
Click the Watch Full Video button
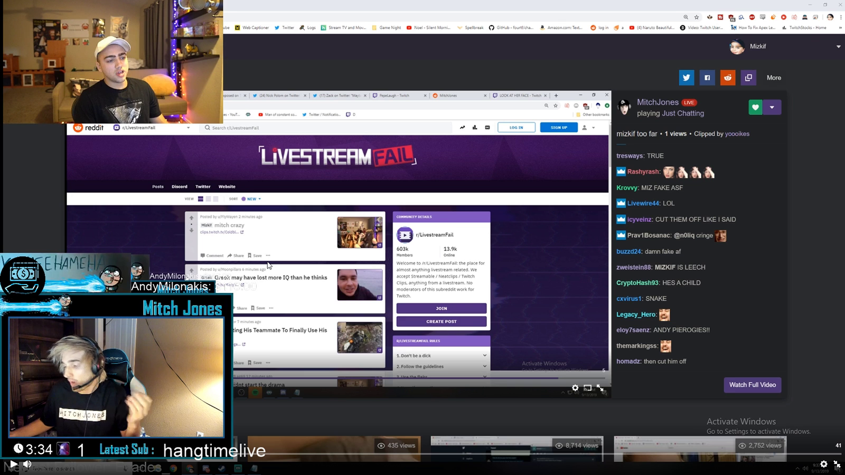pos(753,385)
